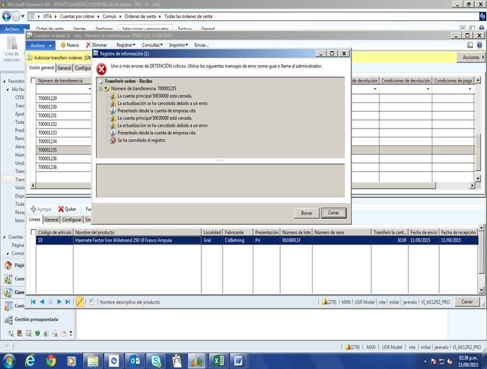Switch to the Visión general tab
Viewport: 487px width, 369px height.
41,67
